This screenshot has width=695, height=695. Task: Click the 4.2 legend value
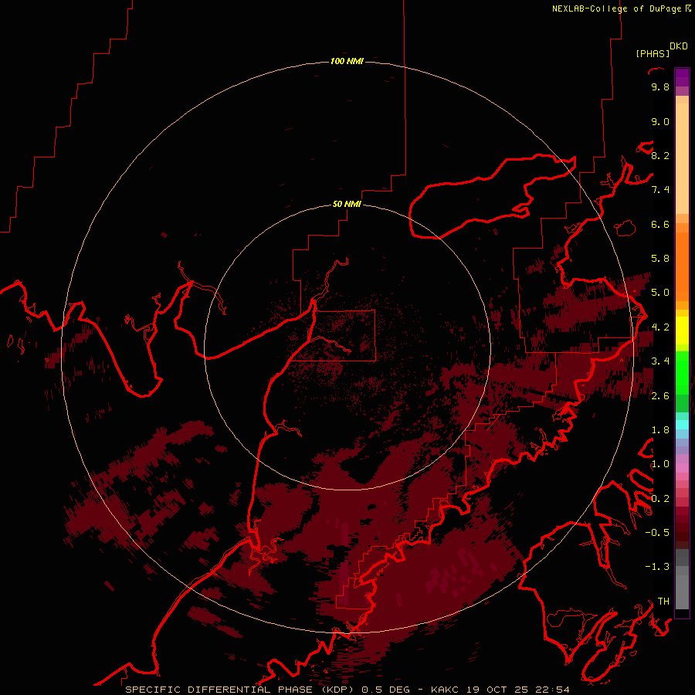pyautogui.click(x=660, y=327)
